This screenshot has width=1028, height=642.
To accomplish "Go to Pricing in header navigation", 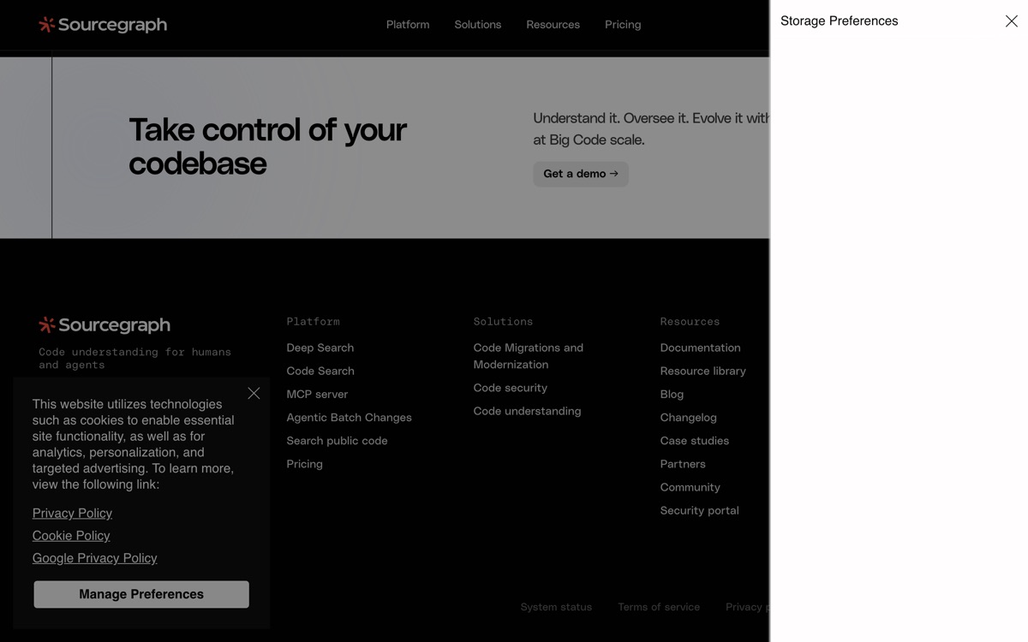I will [x=623, y=25].
